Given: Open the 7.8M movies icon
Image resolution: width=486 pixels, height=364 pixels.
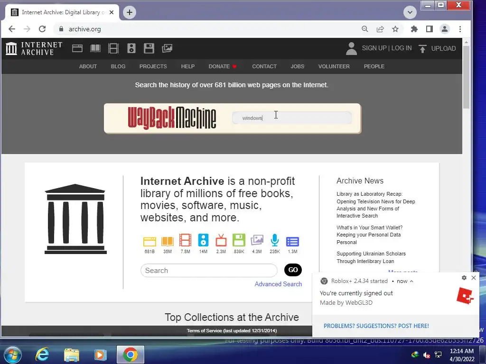Looking at the screenshot, I should (x=186, y=240).
